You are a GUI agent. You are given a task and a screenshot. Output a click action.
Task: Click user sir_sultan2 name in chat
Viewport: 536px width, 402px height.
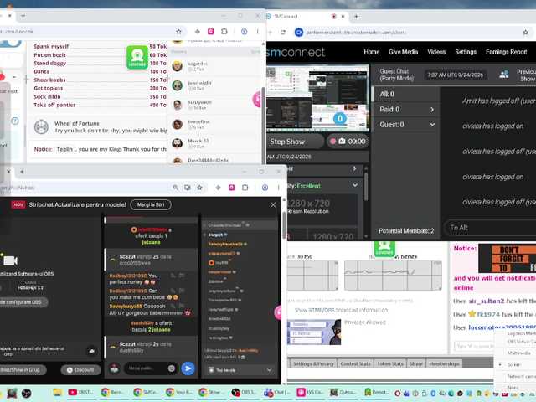click(486, 301)
